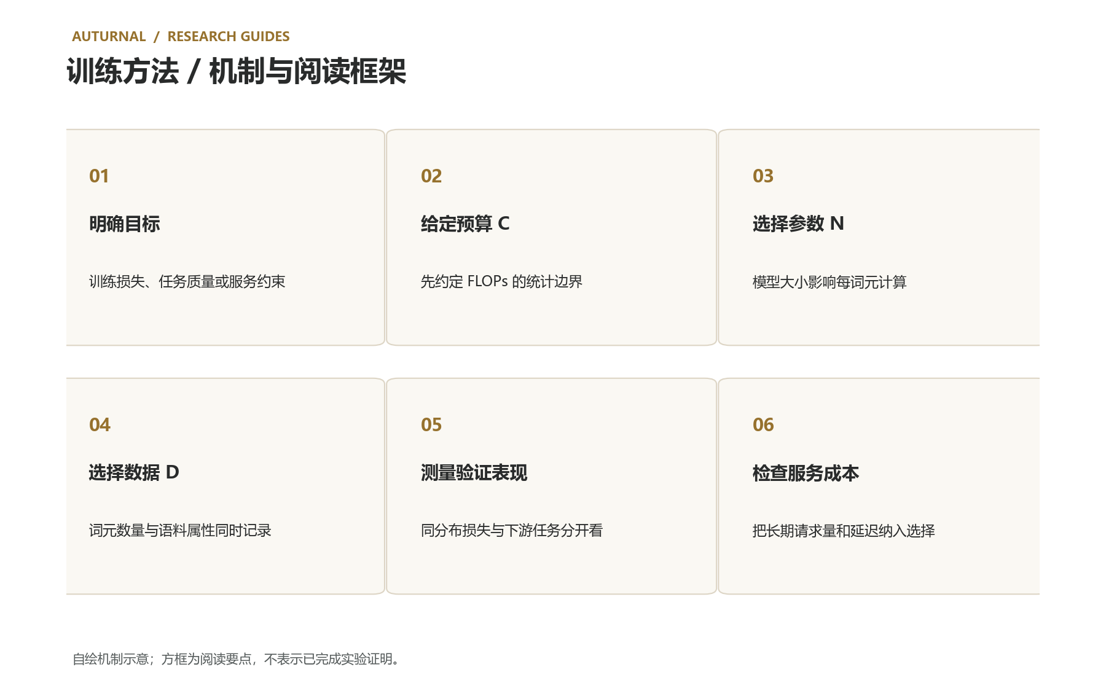Click step number 01

[x=99, y=176]
